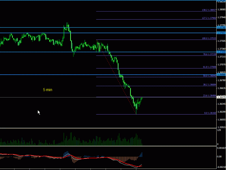Click the volume scale value 129

coord(219,130)
